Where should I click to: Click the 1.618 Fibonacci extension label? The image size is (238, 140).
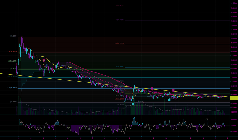(x=120, y=67)
